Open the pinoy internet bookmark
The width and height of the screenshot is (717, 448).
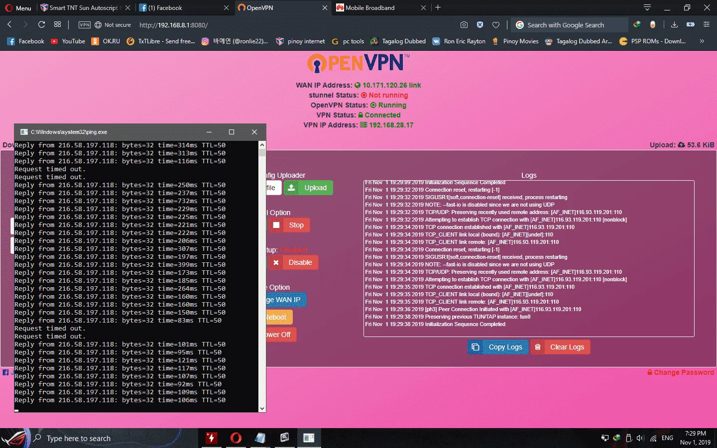300,41
